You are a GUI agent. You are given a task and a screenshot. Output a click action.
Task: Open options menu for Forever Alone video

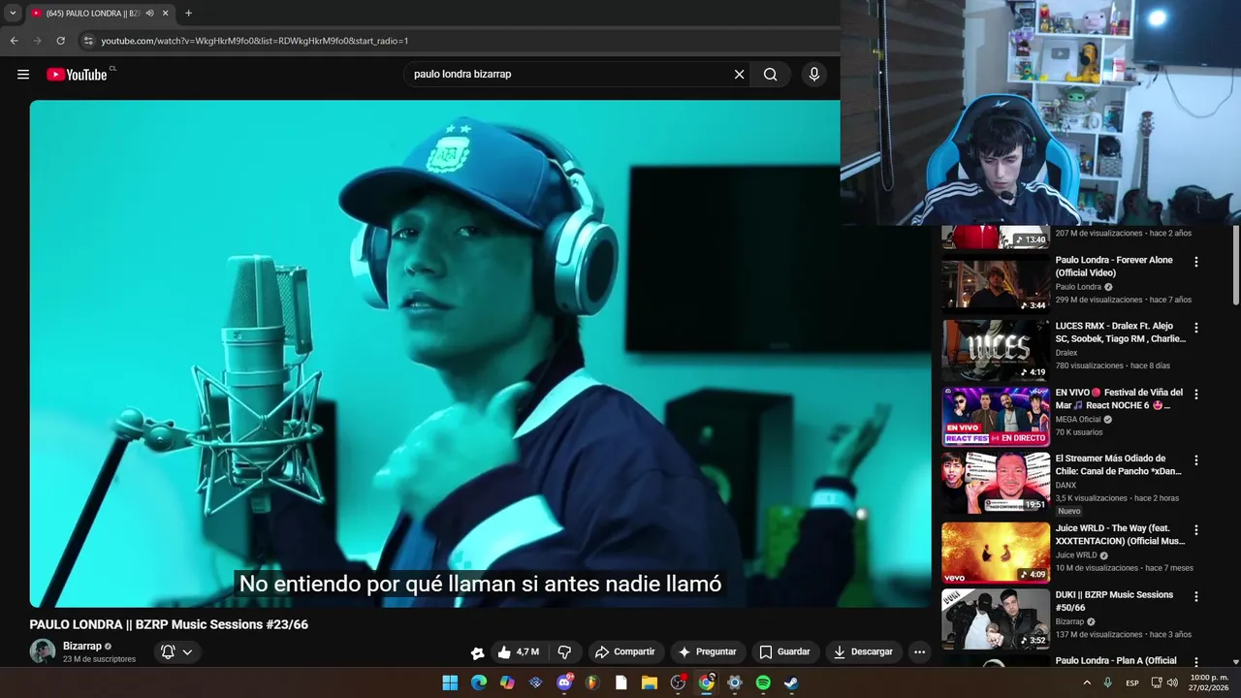(x=1196, y=262)
